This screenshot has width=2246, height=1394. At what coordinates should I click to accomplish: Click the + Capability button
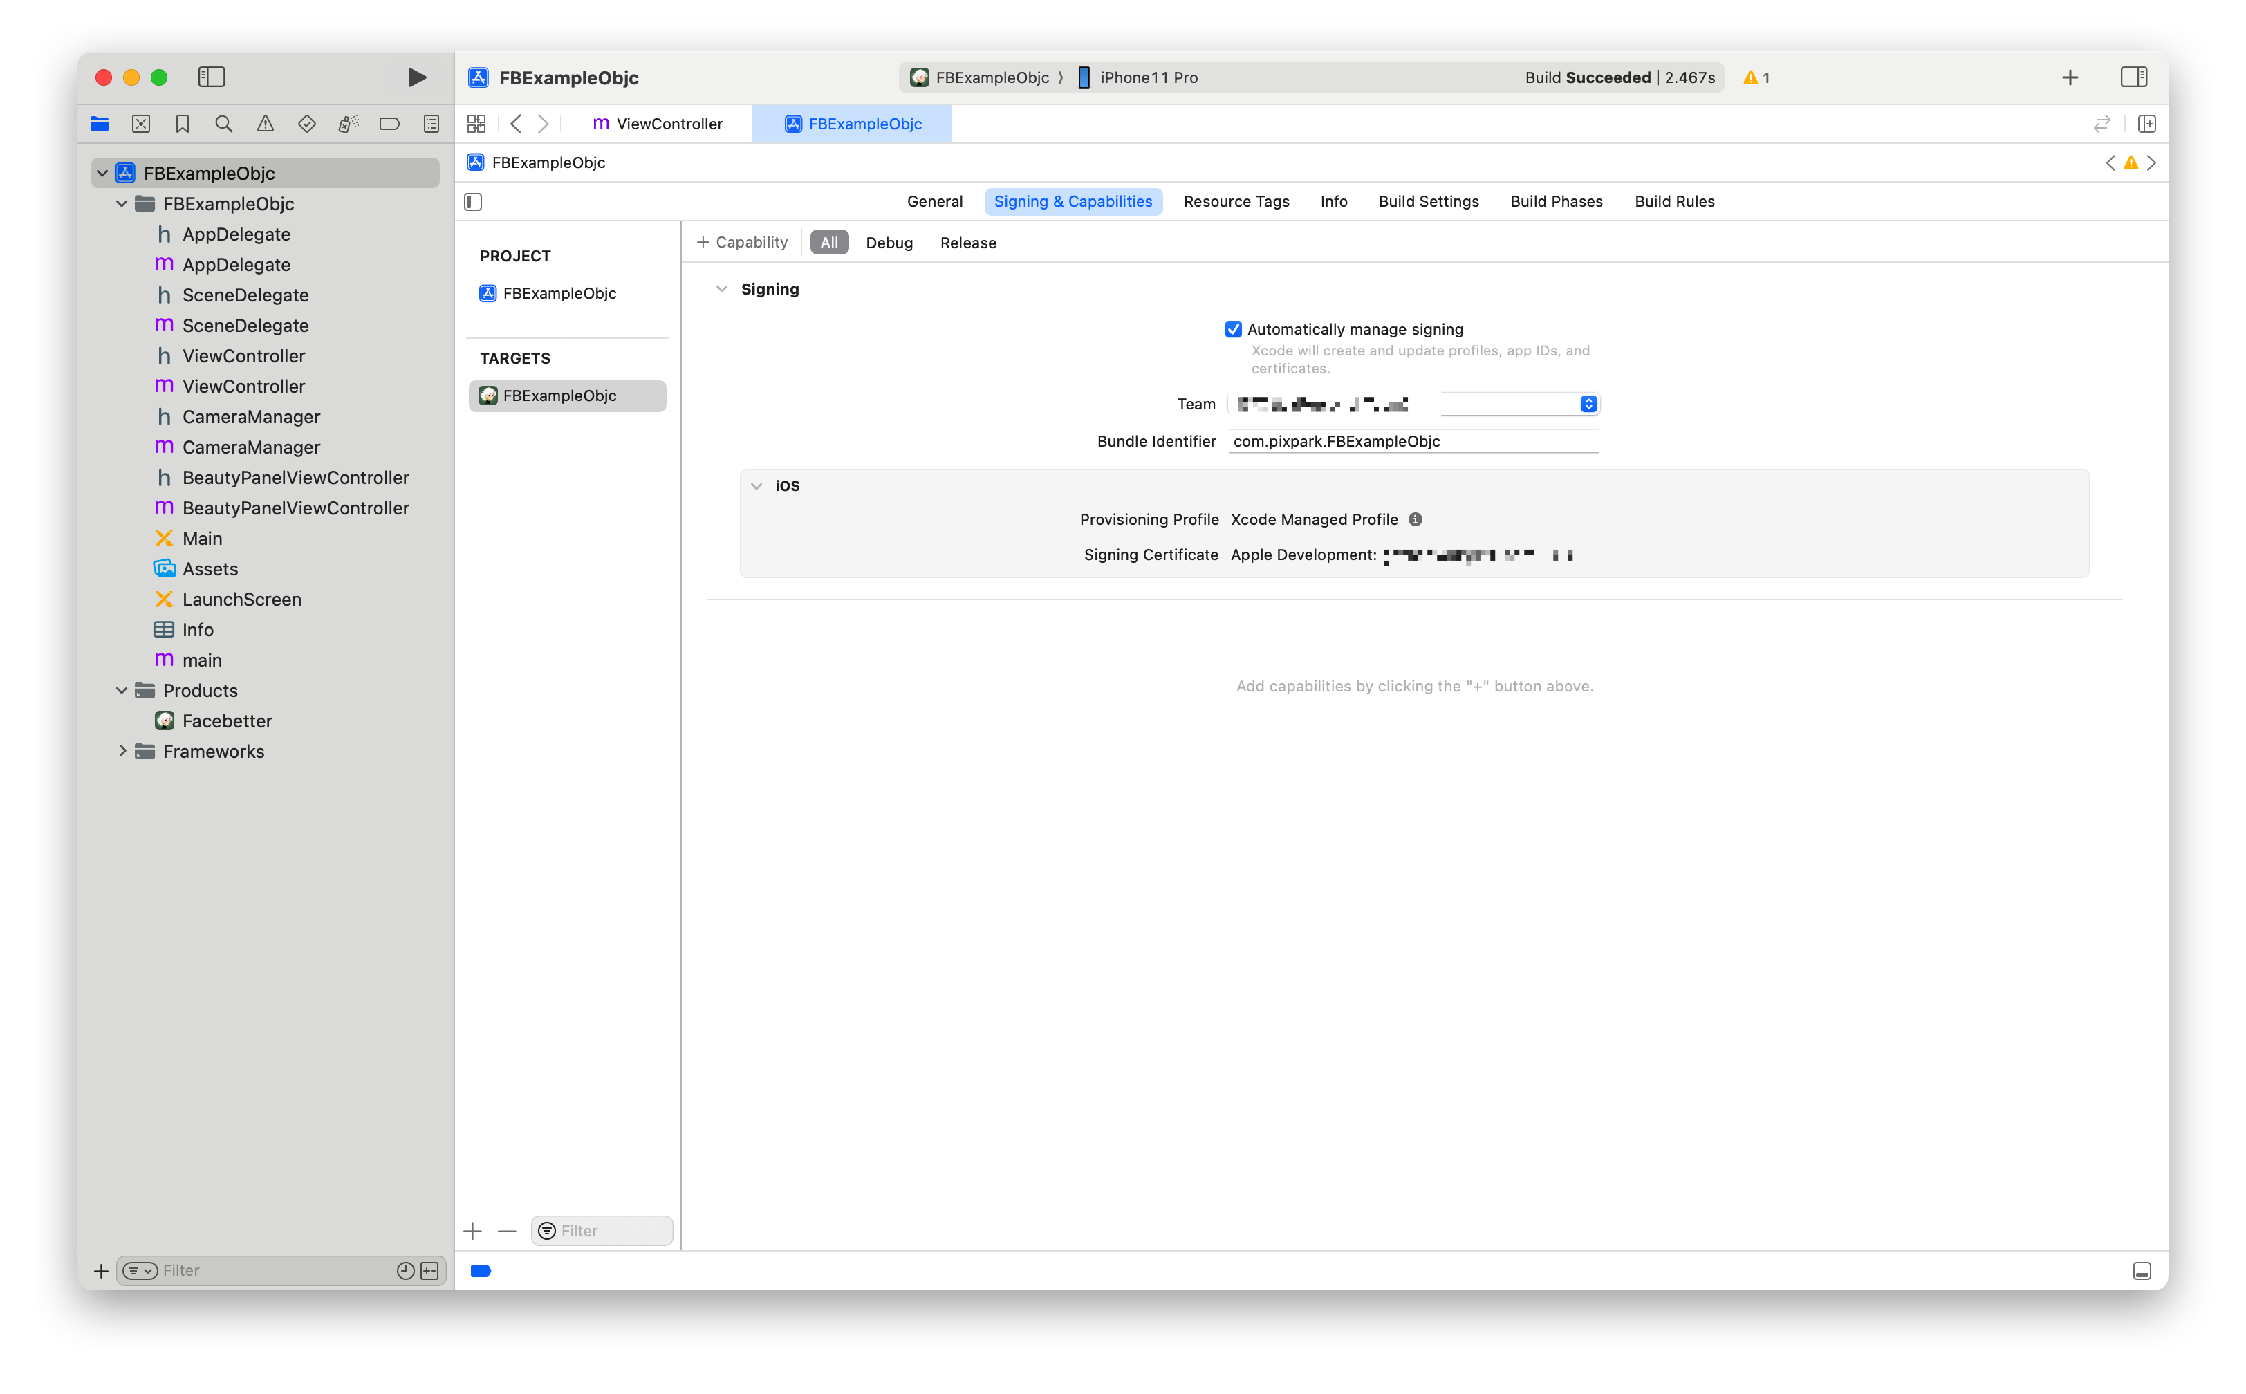point(741,241)
